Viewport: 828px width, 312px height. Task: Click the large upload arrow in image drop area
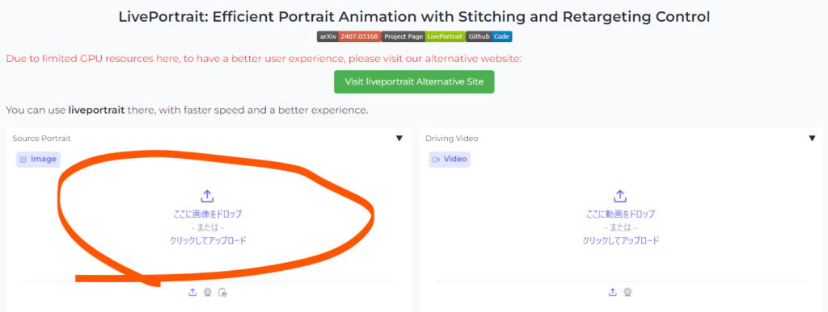pos(208,197)
